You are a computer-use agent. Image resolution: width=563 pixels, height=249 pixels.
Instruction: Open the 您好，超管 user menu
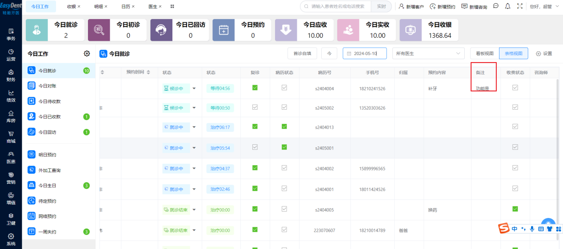pos(545,7)
